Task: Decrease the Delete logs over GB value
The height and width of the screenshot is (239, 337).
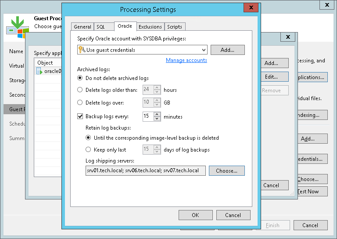Action: (157, 105)
